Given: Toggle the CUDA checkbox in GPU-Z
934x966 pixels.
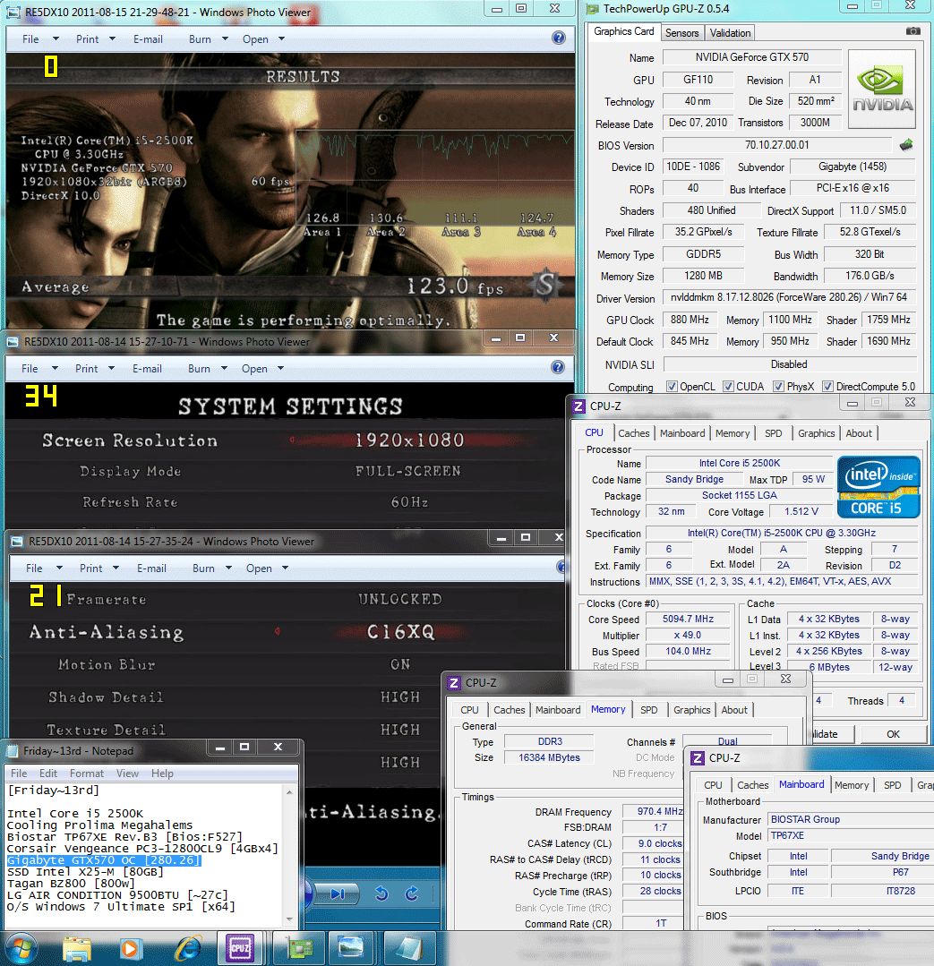Looking at the screenshot, I should click(728, 386).
